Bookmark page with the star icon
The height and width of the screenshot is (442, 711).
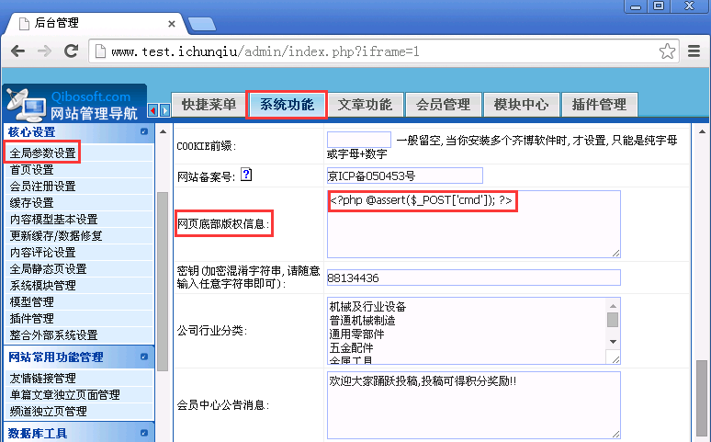[x=667, y=51]
